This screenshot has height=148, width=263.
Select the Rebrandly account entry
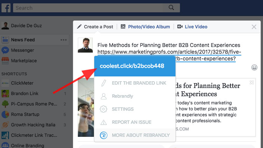(122, 96)
